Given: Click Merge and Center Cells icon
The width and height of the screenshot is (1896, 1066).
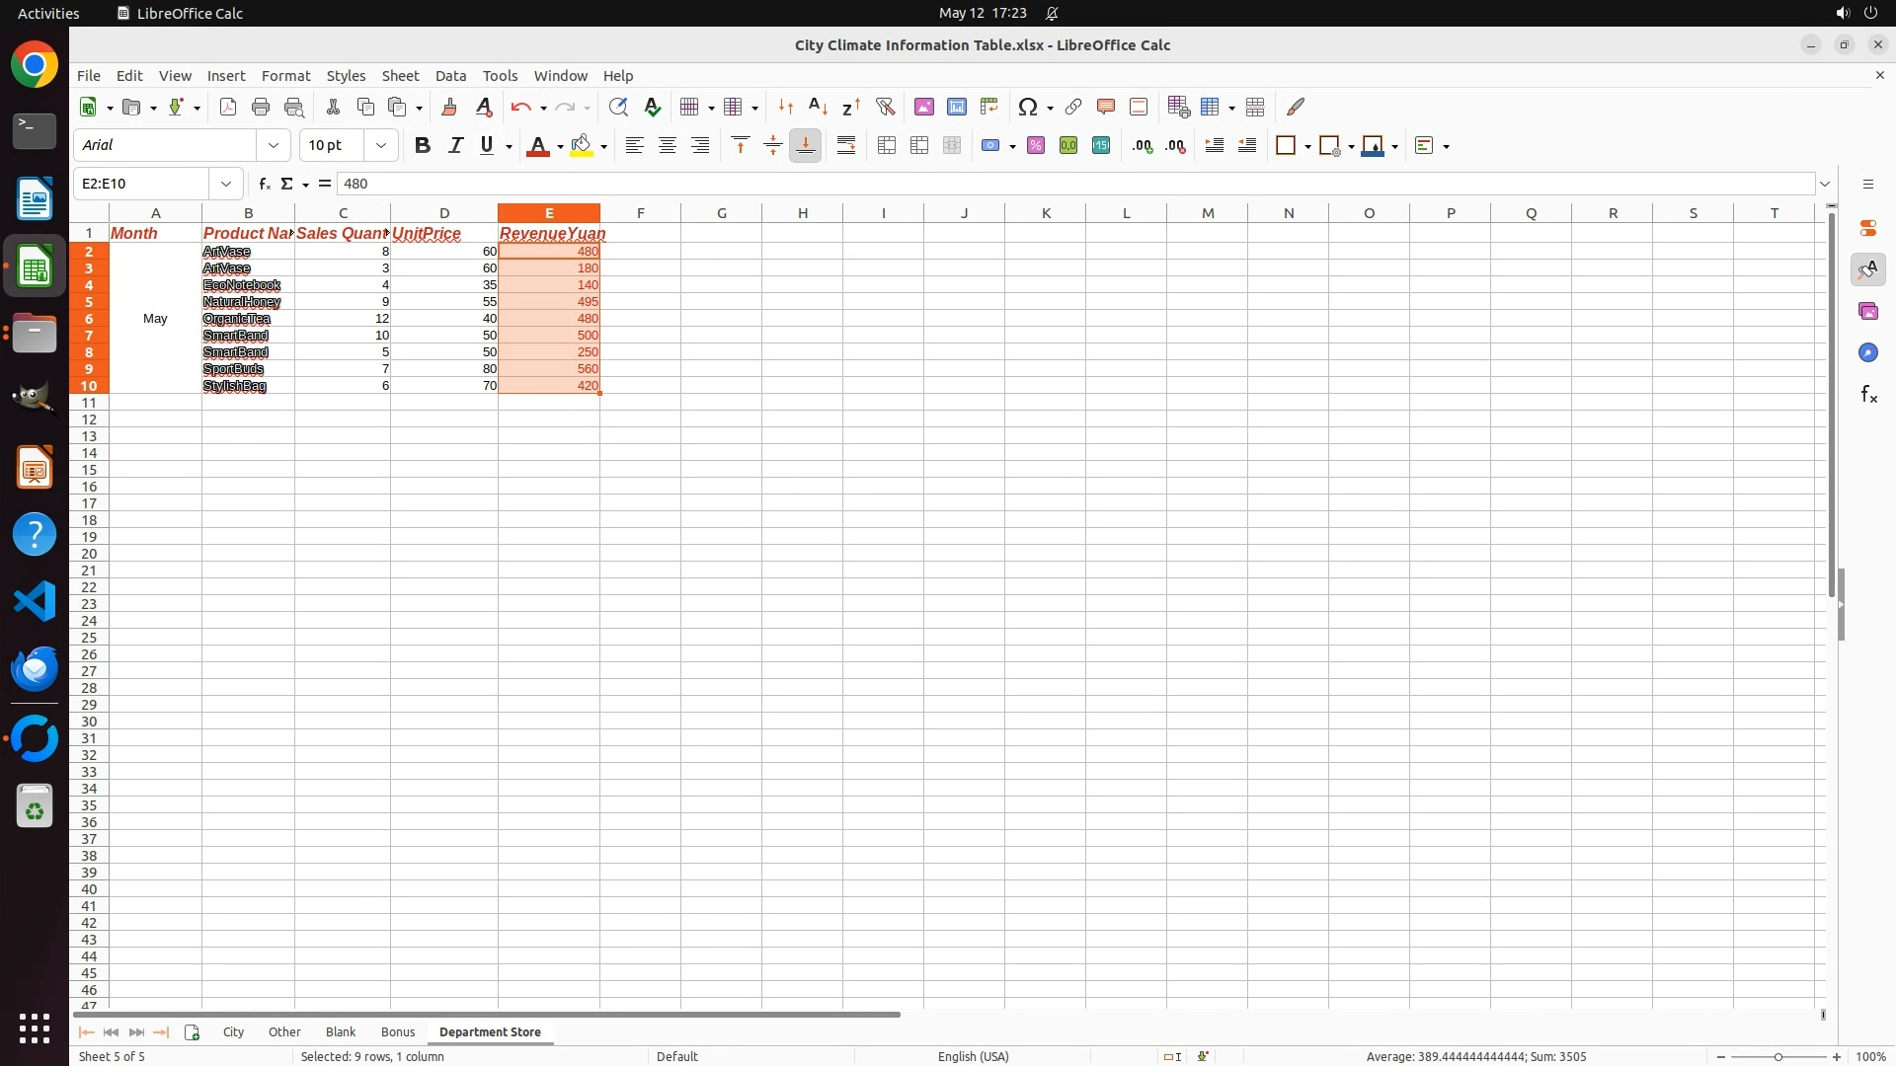Looking at the screenshot, I should [887, 146].
